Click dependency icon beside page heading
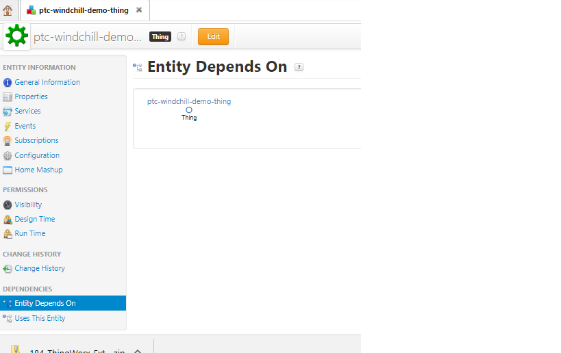The height and width of the screenshot is (353, 561). [138, 67]
